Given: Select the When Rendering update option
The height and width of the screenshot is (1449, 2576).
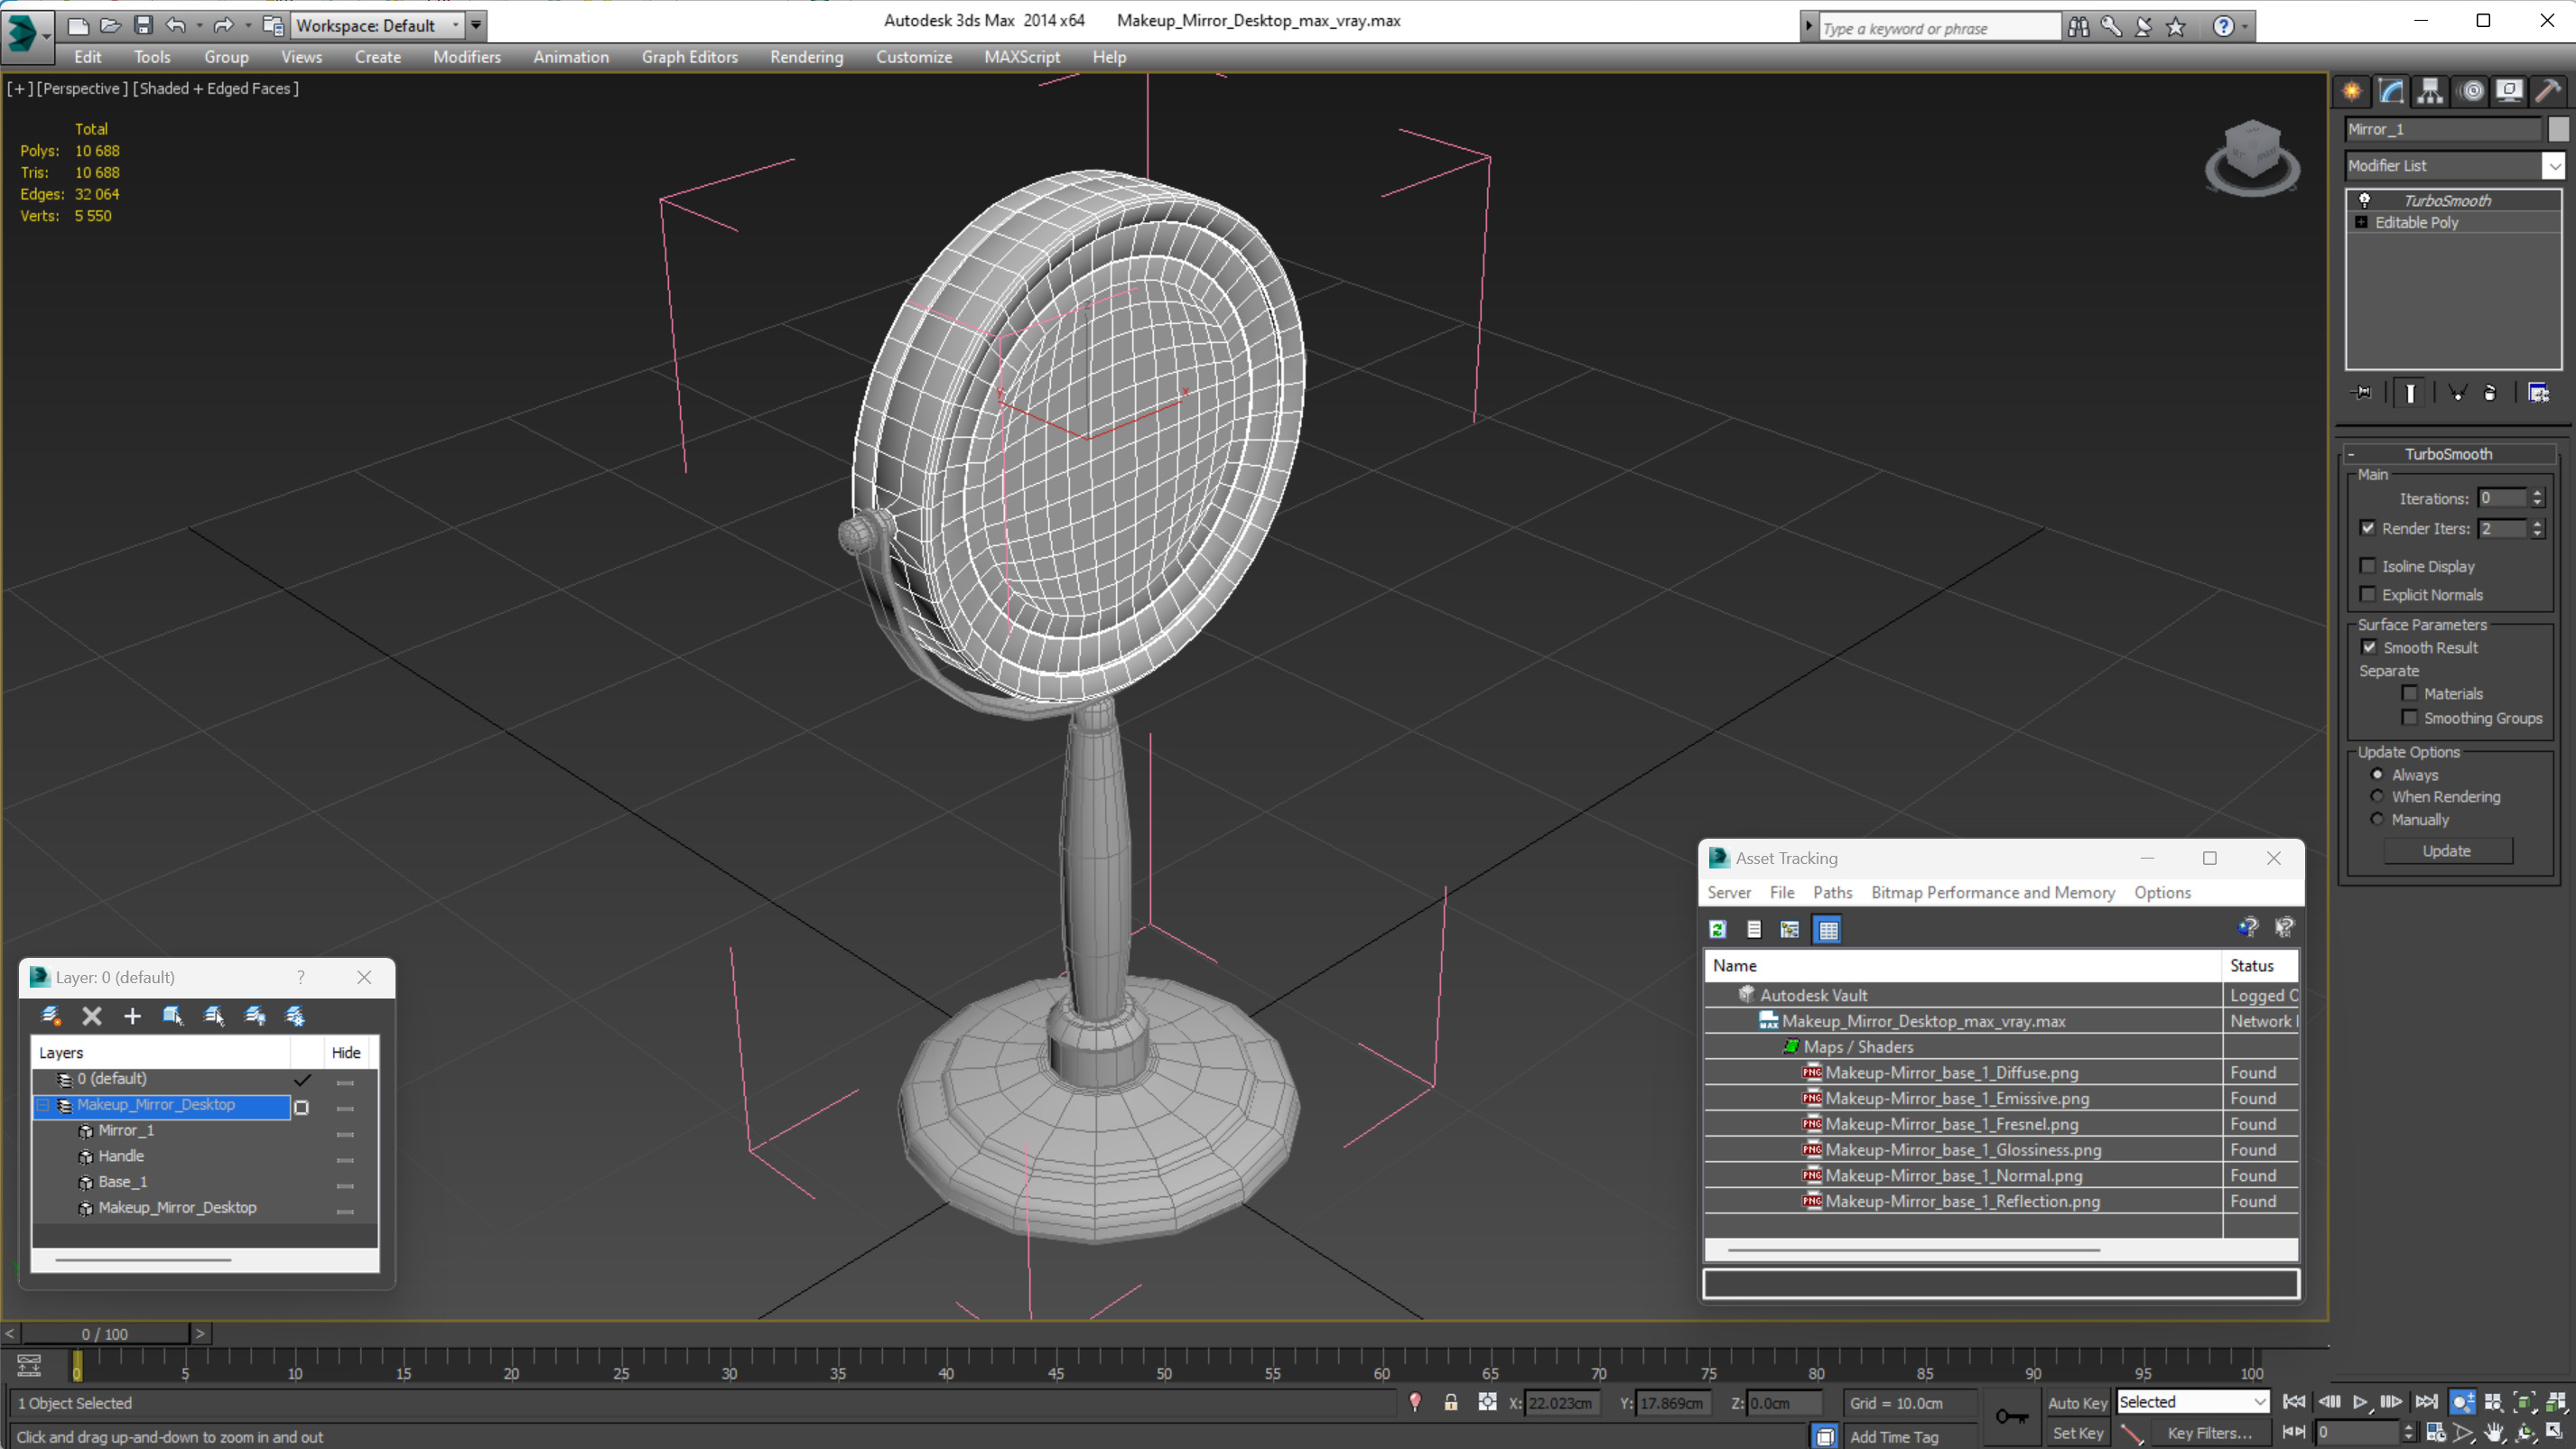Looking at the screenshot, I should click(2378, 797).
